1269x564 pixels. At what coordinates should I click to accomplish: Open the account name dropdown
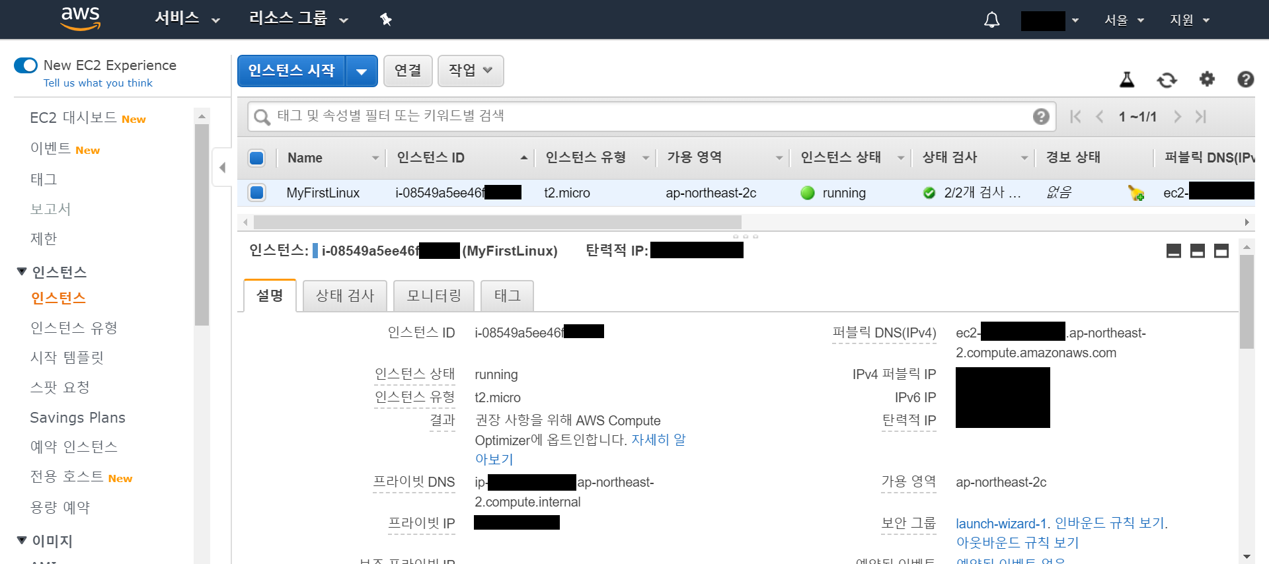[x=1050, y=20]
